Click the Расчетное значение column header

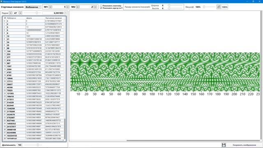54,18
